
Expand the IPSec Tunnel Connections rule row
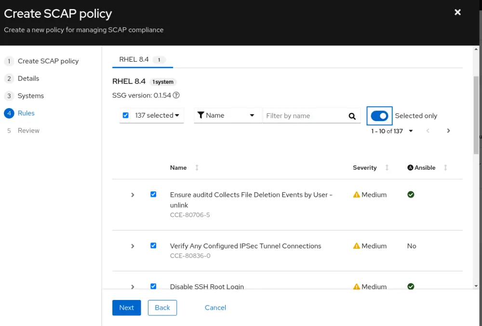(133, 246)
